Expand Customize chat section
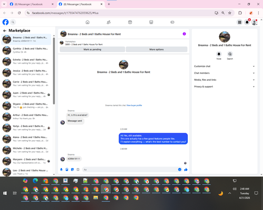263x210 pixels. click(x=224, y=66)
